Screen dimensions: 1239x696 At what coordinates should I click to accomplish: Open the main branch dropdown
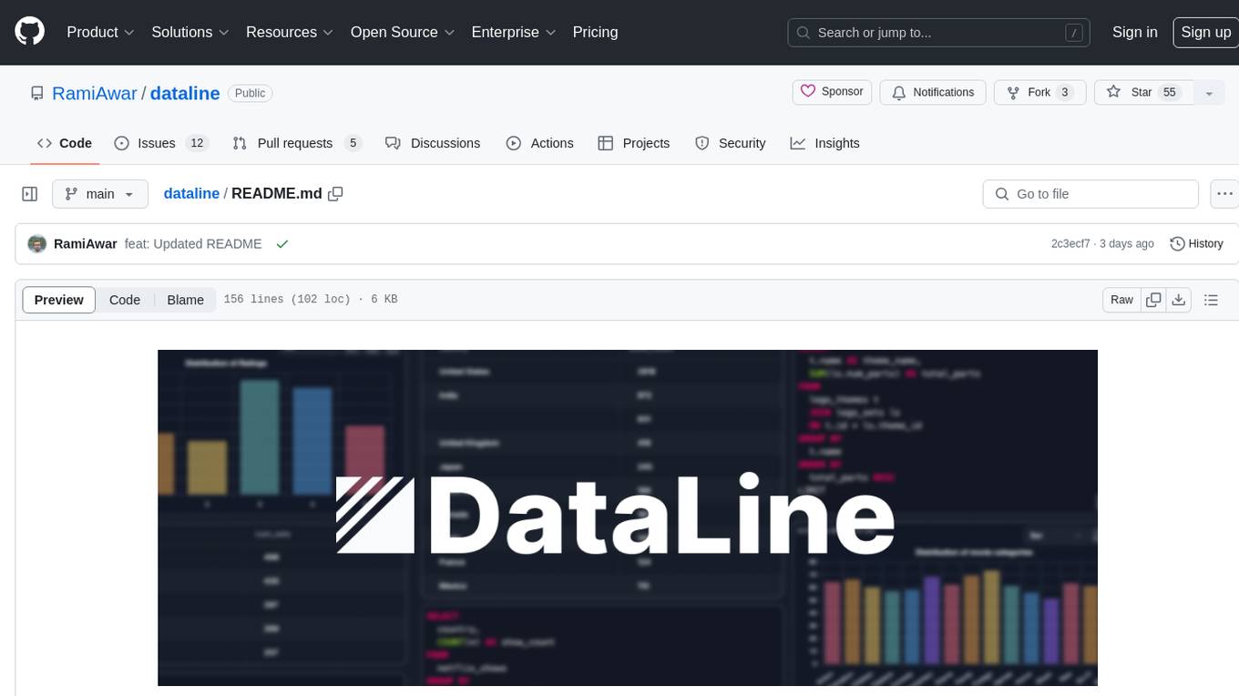[x=100, y=194]
